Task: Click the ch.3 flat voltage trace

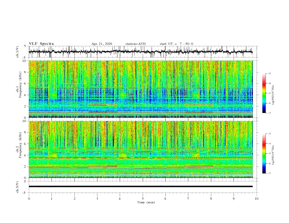Action: tap(140, 187)
